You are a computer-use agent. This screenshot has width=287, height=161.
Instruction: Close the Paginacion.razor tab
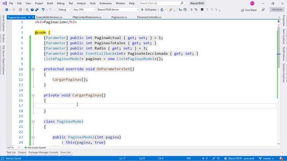[x=33, y=17]
